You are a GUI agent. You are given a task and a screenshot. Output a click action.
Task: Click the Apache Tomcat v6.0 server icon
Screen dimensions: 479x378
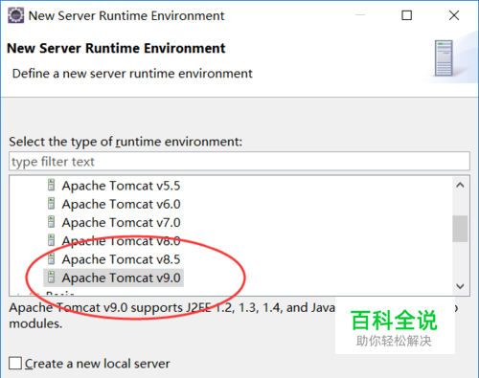[x=51, y=204]
